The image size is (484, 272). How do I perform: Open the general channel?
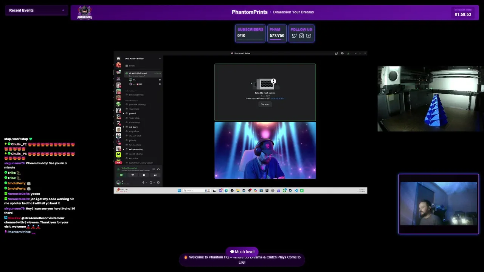[143, 113]
